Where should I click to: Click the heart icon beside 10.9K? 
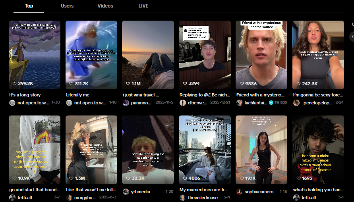pos(15,178)
